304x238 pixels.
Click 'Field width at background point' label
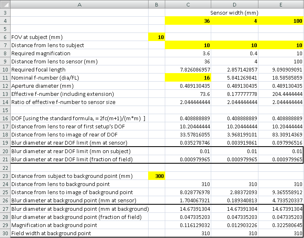coord(51,234)
